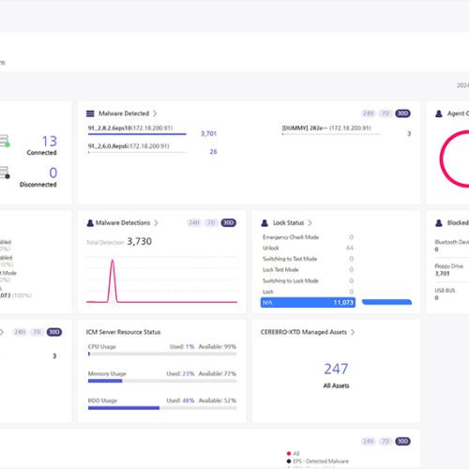Expand the Lock Status chevron
This screenshot has height=469, width=469.
coord(310,223)
